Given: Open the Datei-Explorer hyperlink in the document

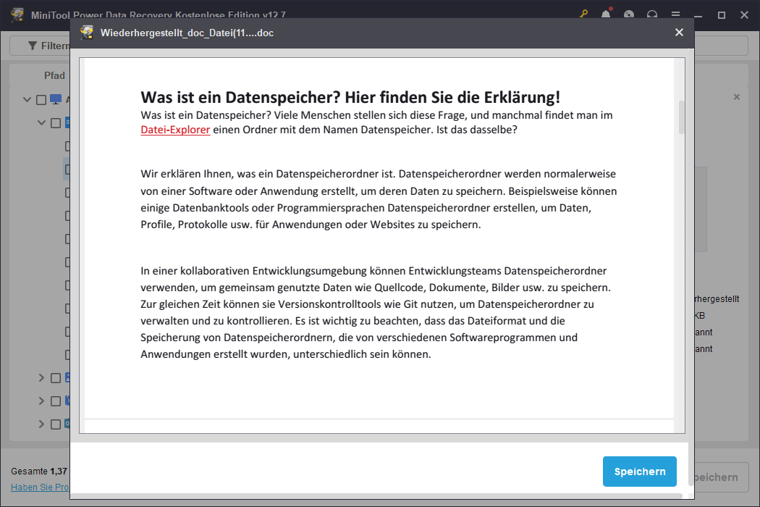Looking at the screenshot, I should coord(174,130).
